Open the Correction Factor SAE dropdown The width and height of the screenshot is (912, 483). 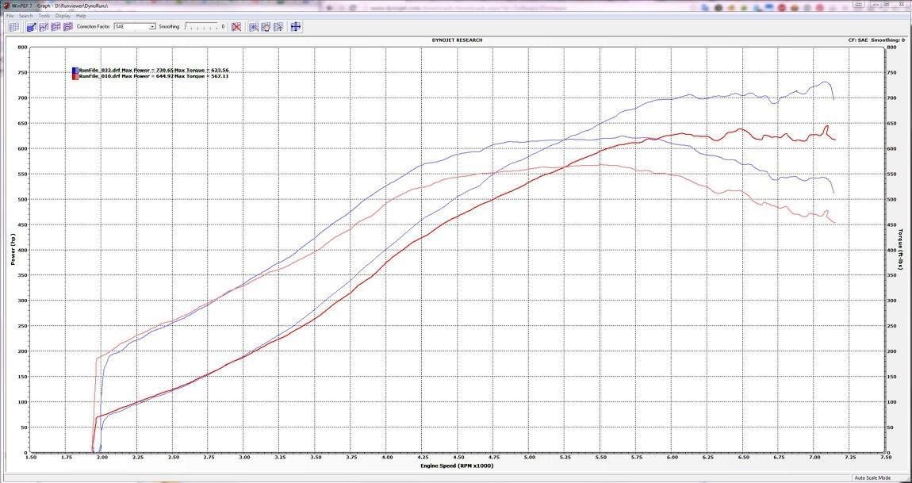151,26
